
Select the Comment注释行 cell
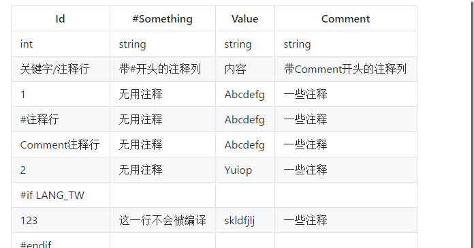tap(61, 144)
